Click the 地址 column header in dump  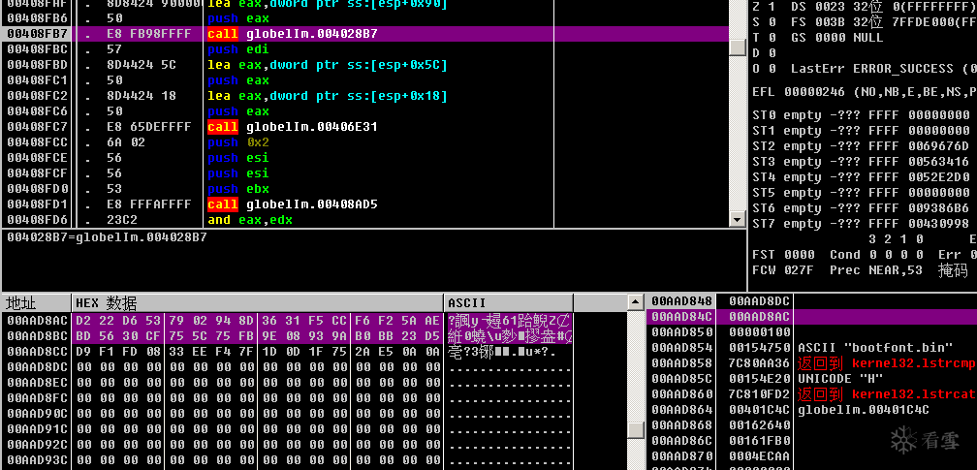click(x=36, y=303)
